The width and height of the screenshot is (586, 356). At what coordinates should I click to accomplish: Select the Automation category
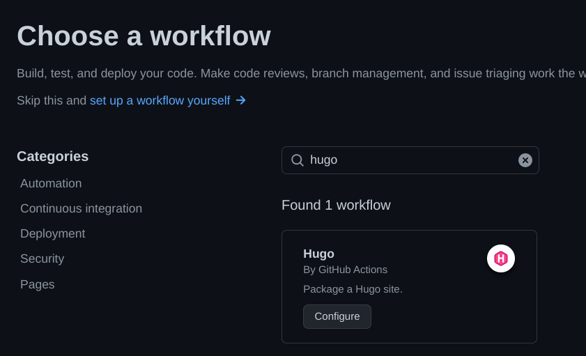[51, 183]
